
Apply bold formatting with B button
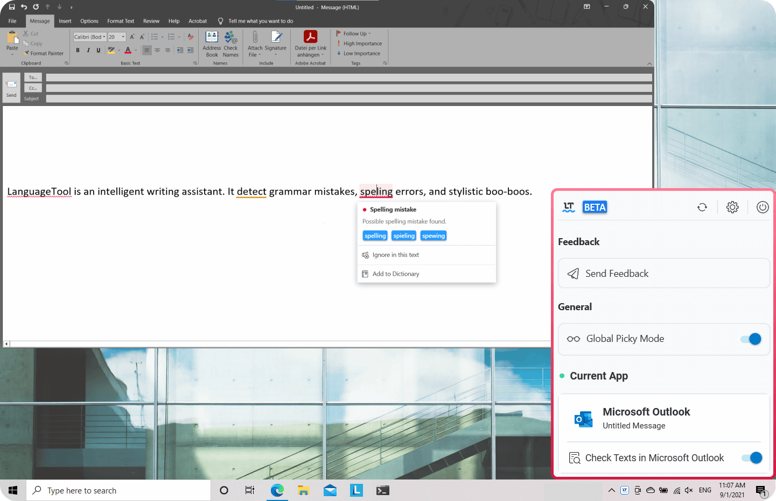tap(78, 50)
